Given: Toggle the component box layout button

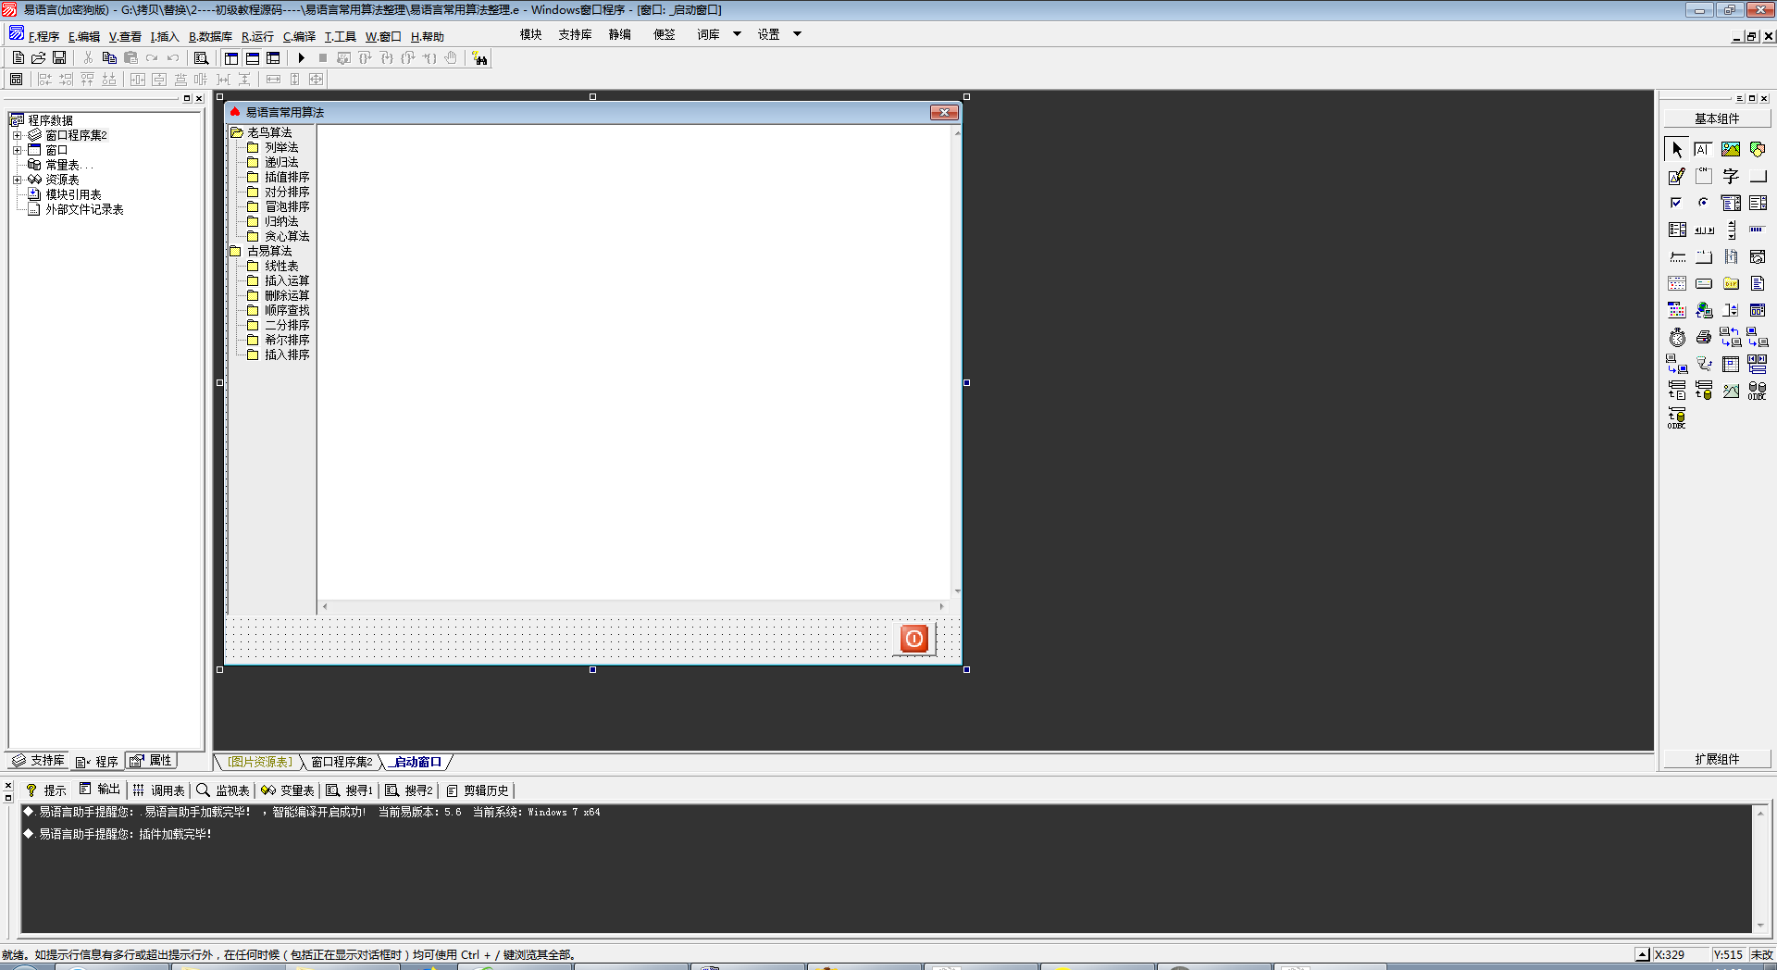Looking at the screenshot, I should 273,58.
